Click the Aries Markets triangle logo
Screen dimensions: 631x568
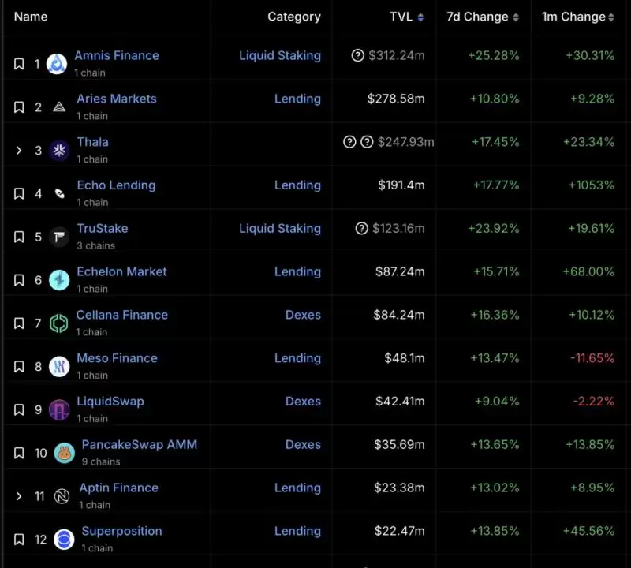point(59,107)
